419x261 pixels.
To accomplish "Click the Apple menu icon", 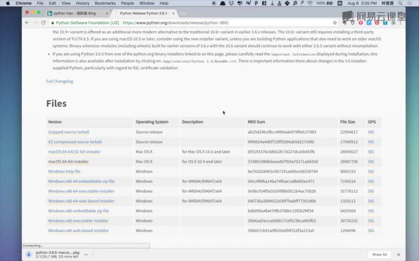I will [x=8, y=3].
